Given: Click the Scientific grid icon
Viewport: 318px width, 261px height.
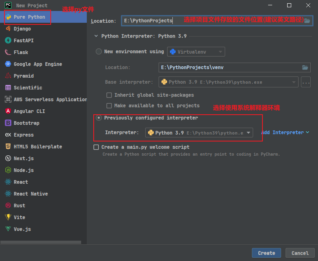Looking at the screenshot, I should [x=8, y=88].
